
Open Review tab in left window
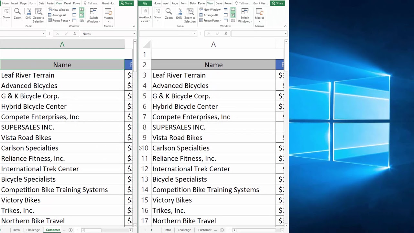50,3
